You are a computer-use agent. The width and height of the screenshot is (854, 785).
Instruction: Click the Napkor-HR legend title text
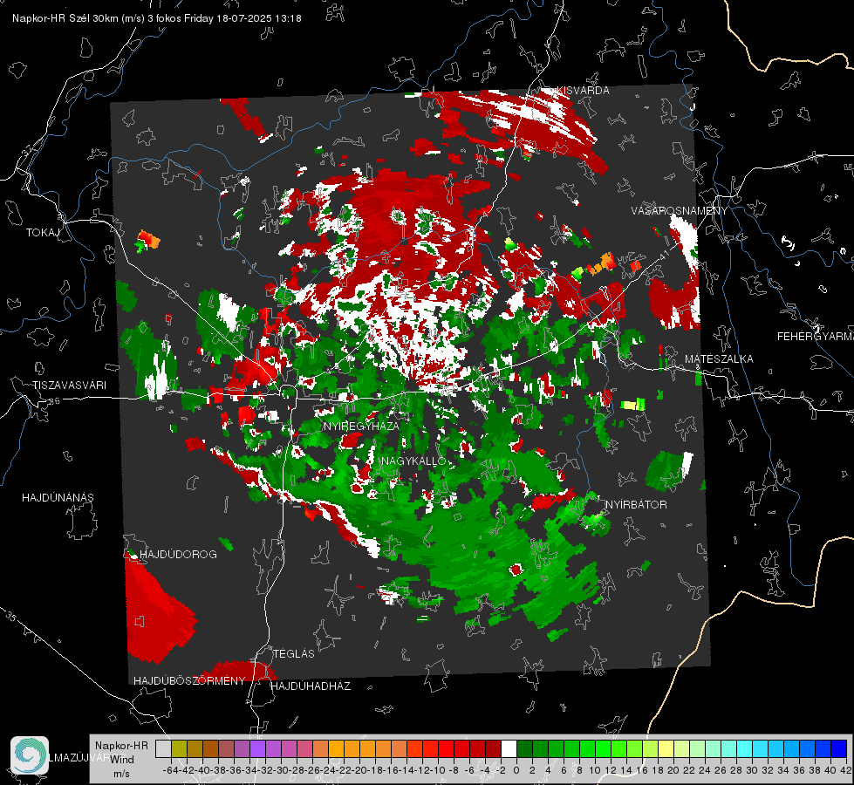[121, 746]
